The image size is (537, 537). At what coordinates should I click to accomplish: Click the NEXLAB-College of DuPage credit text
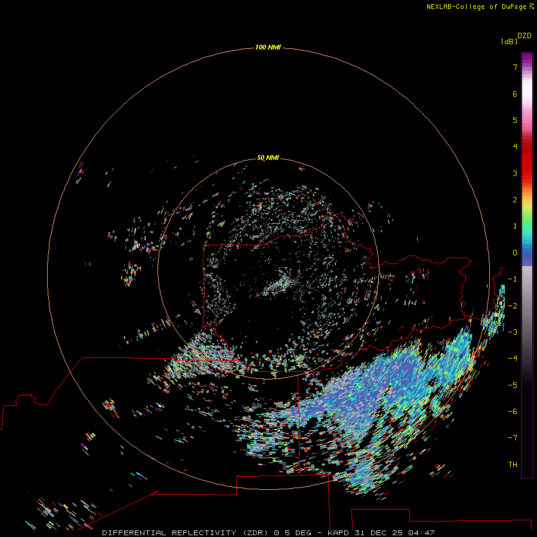pyautogui.click(x=480, y=7)
